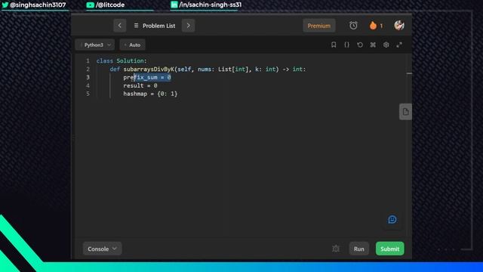Viewport: 483px width, 272px height.
Task: Open the user profile avatar
Action: click(399, 25)
